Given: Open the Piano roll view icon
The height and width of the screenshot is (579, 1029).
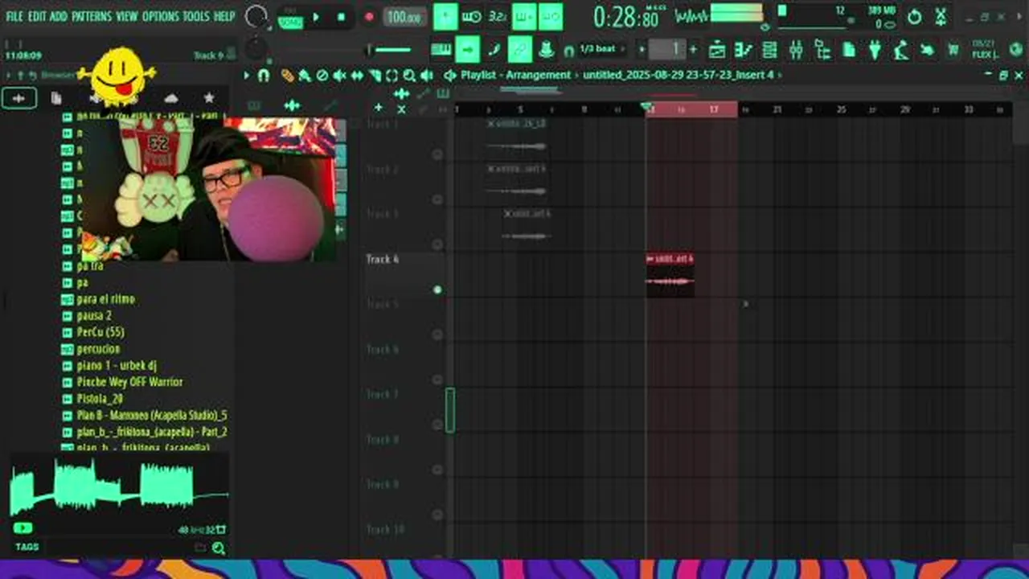Looking at the screenshot, I should pyautogui.click(x=743, y=50).
